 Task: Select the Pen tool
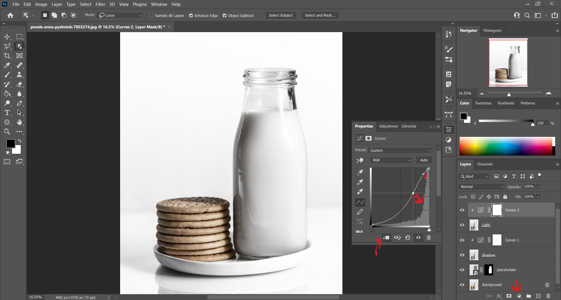pos(19,103)
